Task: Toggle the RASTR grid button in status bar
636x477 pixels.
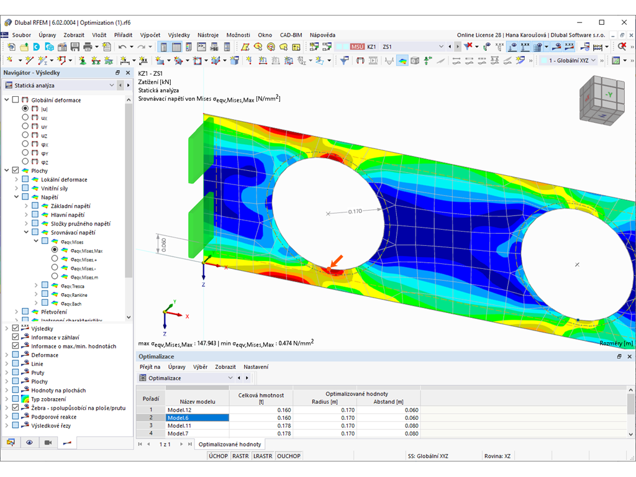Action: (240, 456)
